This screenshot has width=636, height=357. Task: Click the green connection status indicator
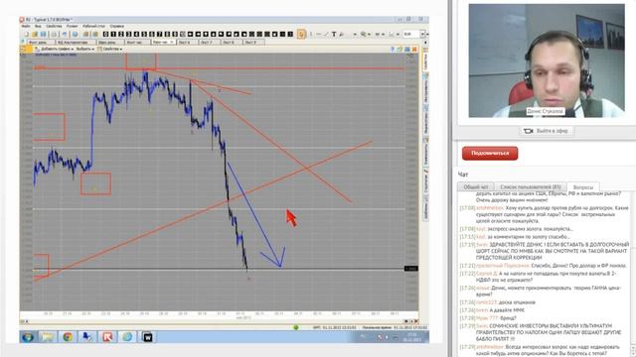coord(296,327)
